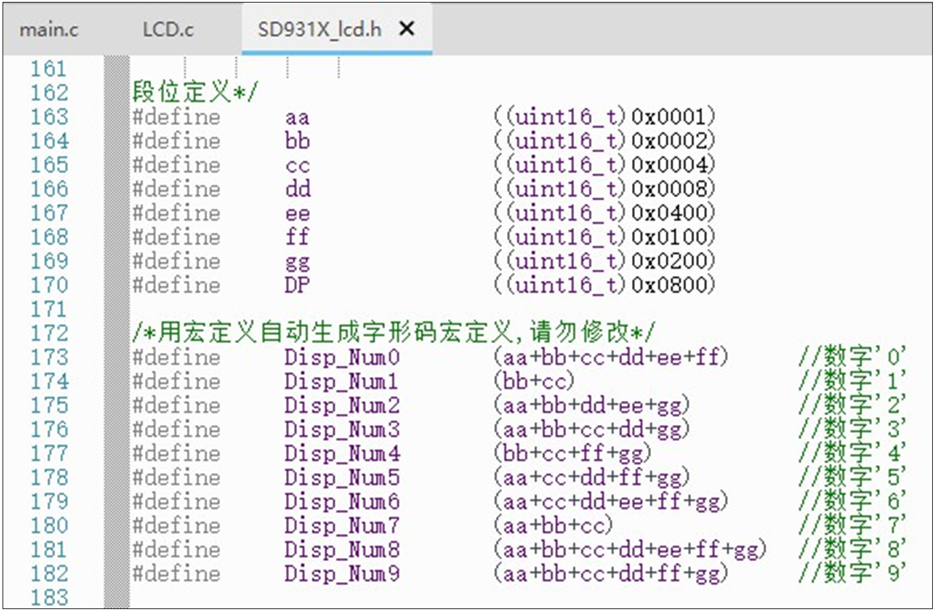The image size is (936, 611).
Task: Close the SD931X_lcd.h tab
Action: pyautogui.click(x=407, y=28)
